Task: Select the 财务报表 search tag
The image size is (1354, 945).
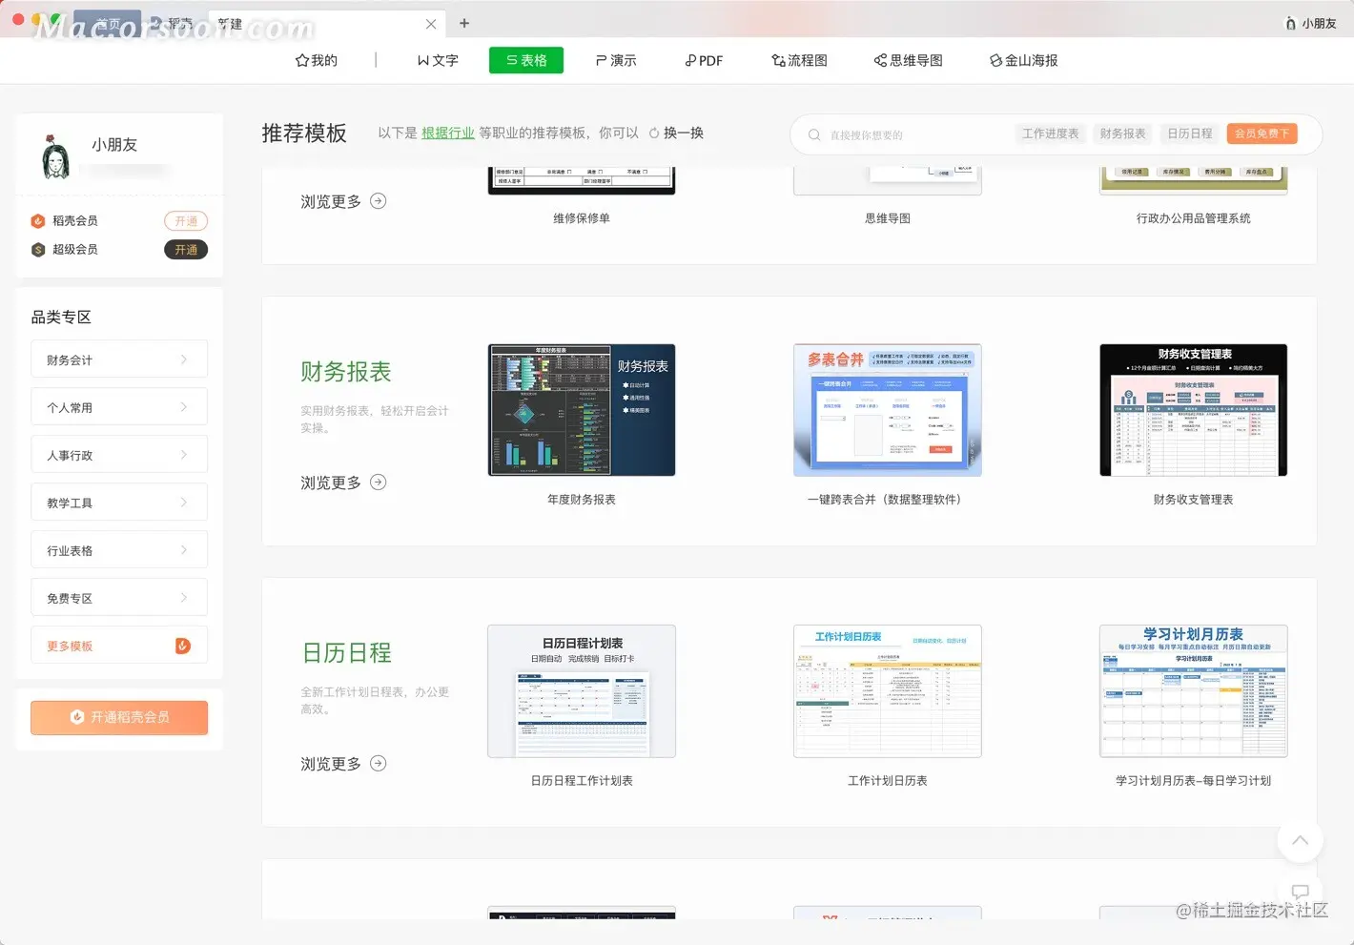Action: 1122,134
